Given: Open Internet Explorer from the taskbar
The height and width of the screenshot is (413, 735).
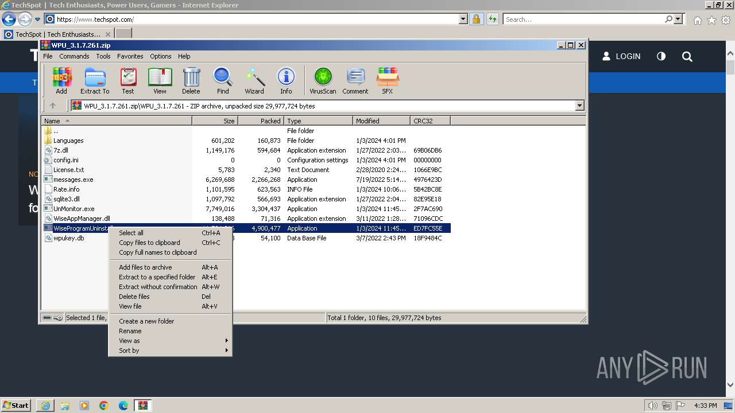Looking at the screenshot, I should [x=45, y=406].
